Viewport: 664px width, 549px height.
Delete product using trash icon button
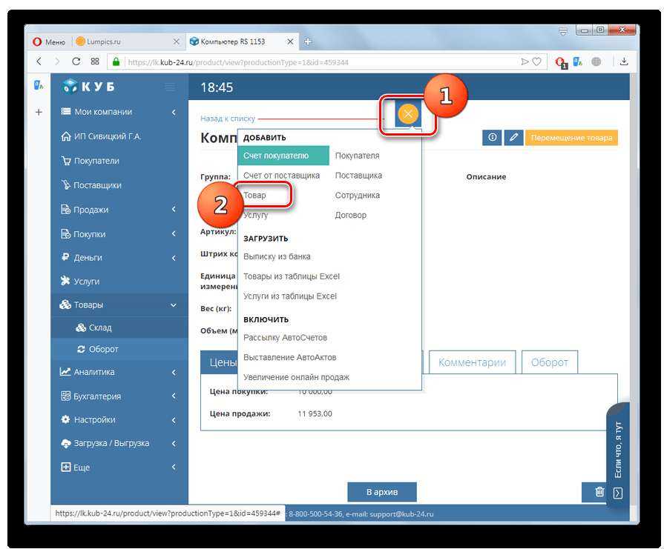click(599, 492)
